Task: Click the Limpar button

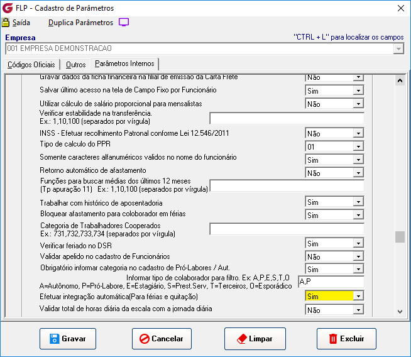Action: pos(255,339)
